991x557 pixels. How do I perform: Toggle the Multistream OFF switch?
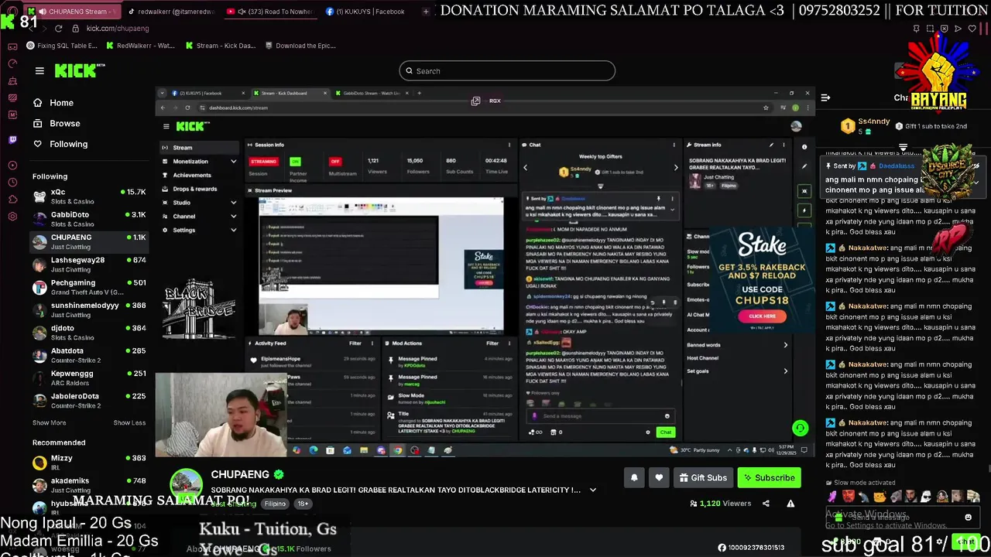click(x=335, y=162)
